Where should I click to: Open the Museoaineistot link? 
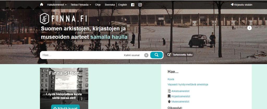180,102
